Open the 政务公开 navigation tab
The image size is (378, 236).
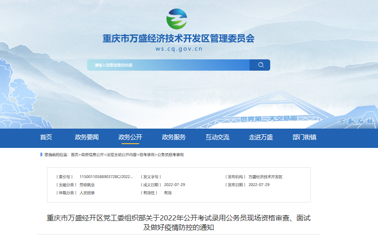(130, 137)
